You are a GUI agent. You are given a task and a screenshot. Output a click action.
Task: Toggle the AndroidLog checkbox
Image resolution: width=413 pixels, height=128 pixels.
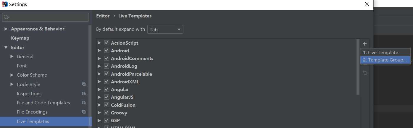coord(107,66)
